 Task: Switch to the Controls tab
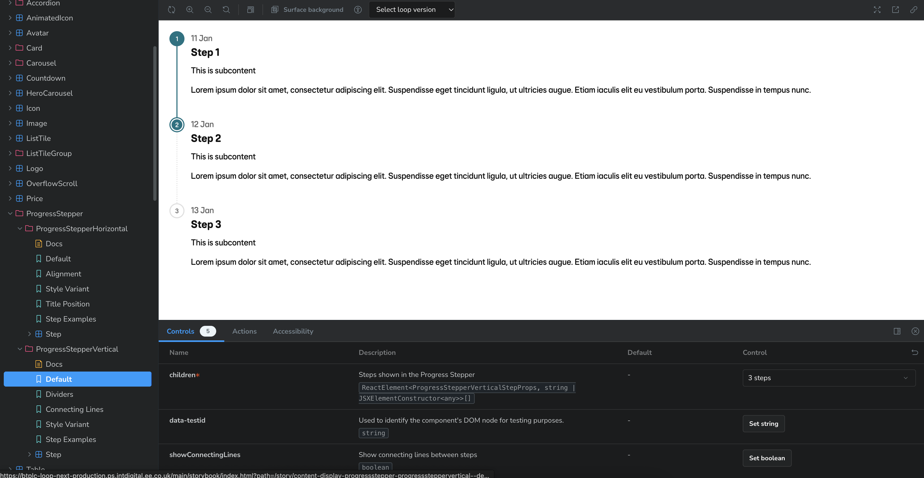(191, 331)
